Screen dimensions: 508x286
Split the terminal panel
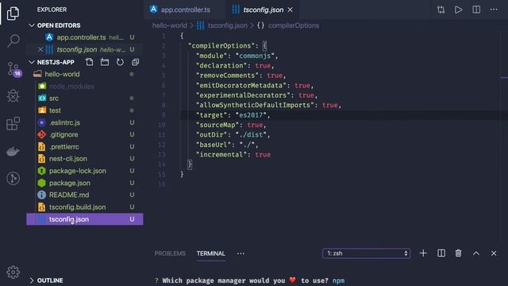point(441,253)
